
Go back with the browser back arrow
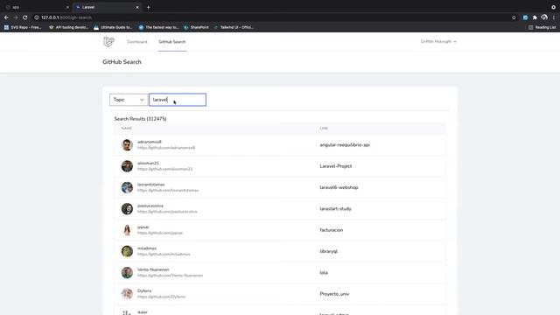(x=6, y=17)
